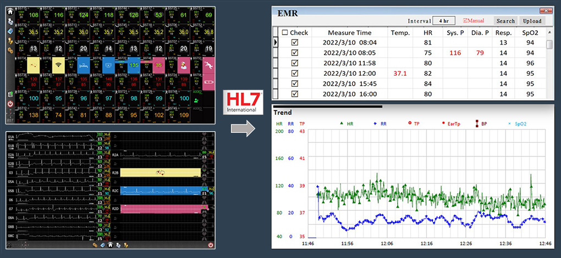Click the blue bed icon tile for BST14
This screenshot has height=258, width=561.
[84, 66]
